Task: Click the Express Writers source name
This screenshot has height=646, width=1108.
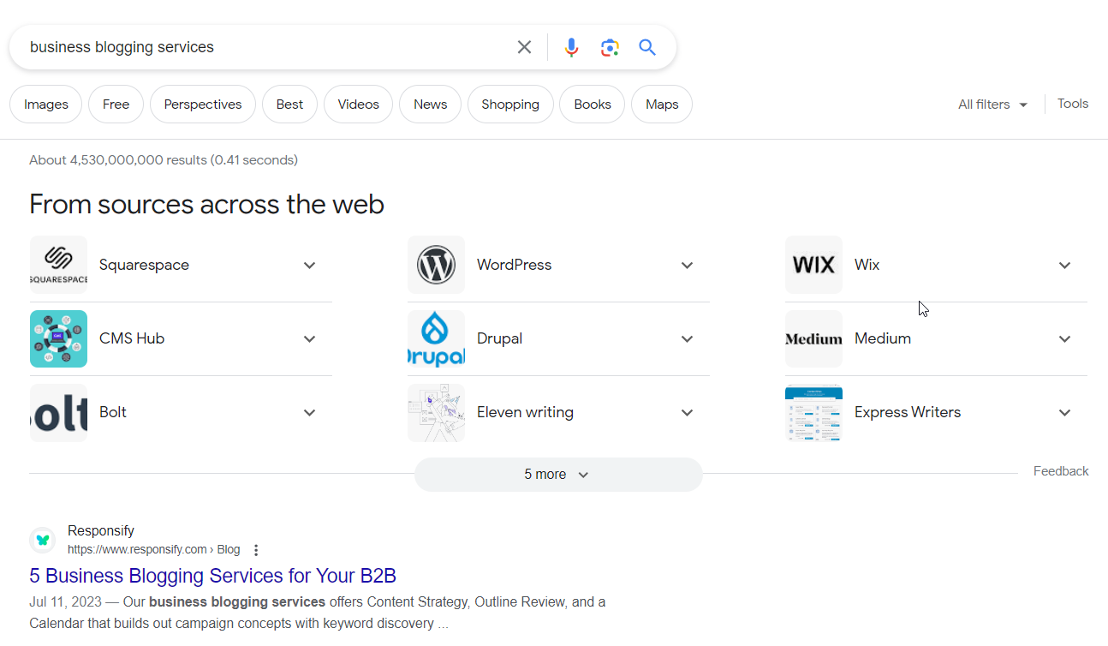Action: 908,412
